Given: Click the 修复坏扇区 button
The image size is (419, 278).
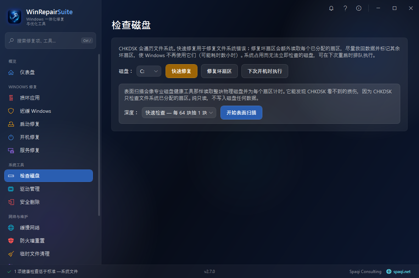Looking at the screenshot, I should tap(219, 71).
